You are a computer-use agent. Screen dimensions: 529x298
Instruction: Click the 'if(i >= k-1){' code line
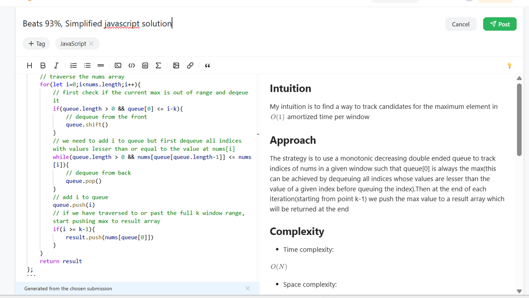click(x=74, y=229)
